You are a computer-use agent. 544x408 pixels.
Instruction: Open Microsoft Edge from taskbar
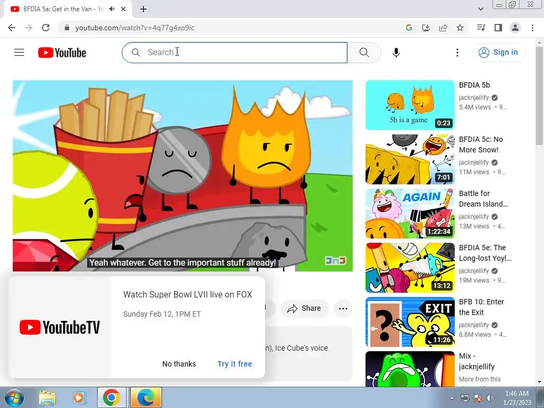pyautogui.click(x=146, y=397)
